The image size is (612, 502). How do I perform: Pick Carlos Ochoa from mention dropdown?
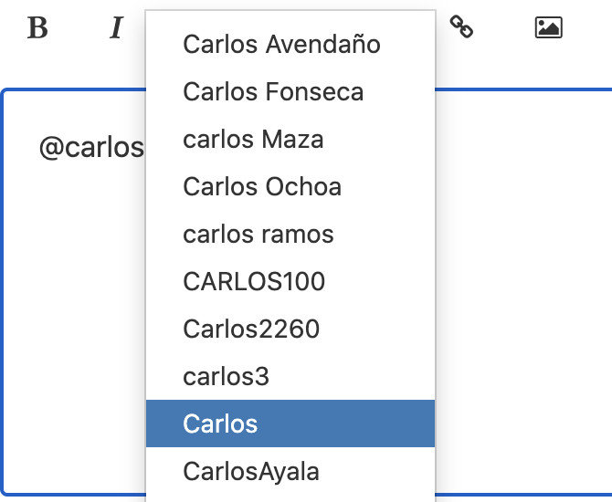pos(290,186)
